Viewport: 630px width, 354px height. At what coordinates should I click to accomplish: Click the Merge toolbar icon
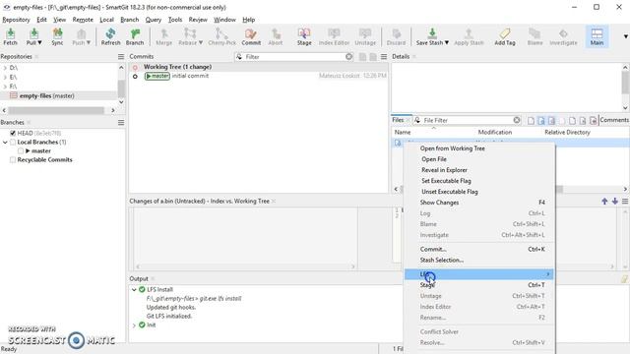[x=164, y=37]
